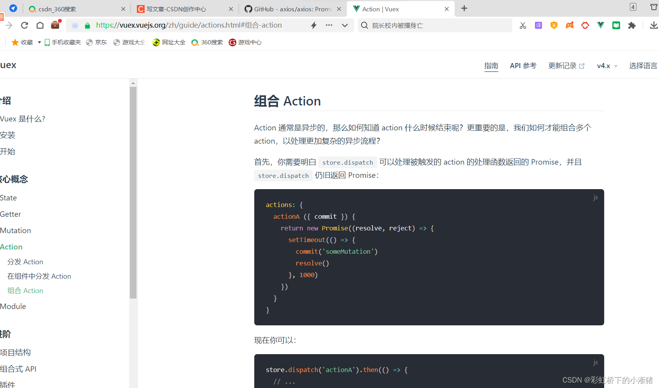The width and height of the screenshot is (659, 388).
Task: Jump to 在组件中分发 Action section
Action: 39,276
